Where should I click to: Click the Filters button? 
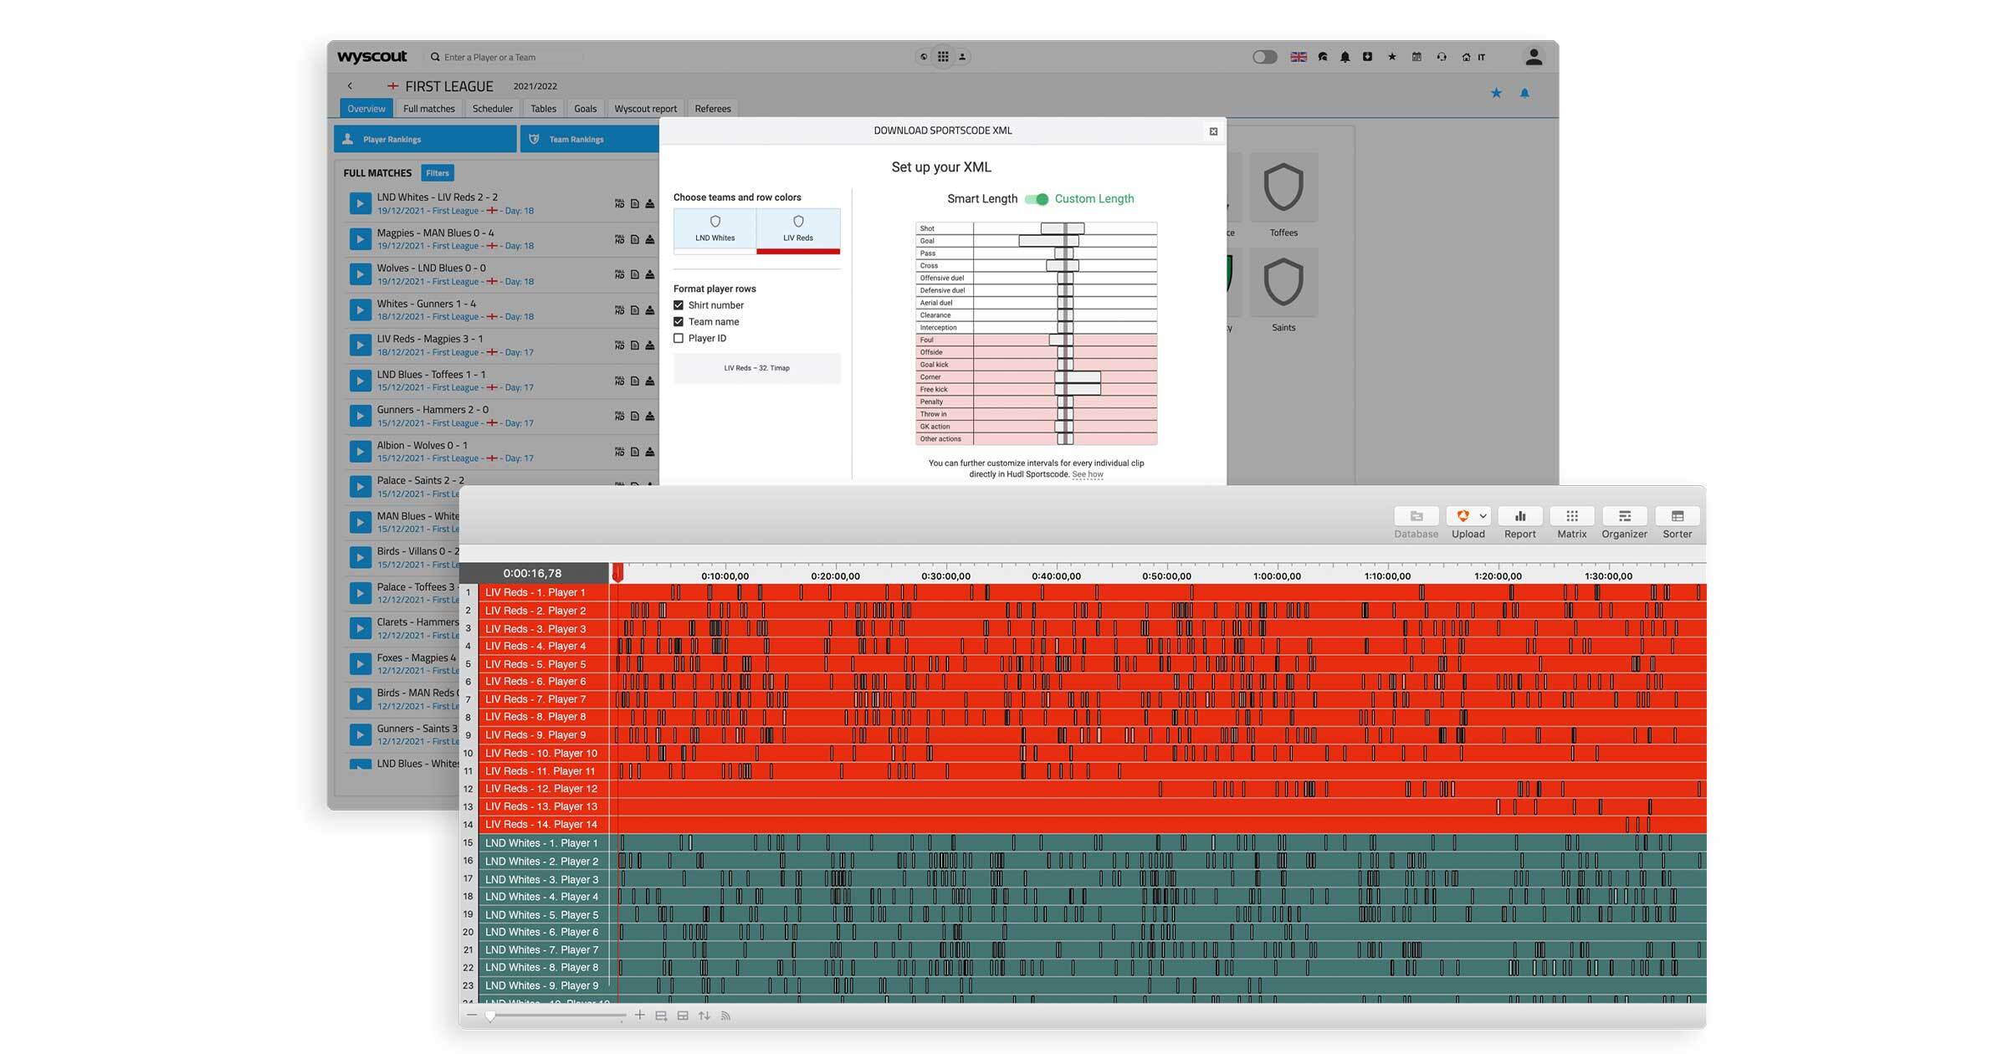tap(437, 173)
